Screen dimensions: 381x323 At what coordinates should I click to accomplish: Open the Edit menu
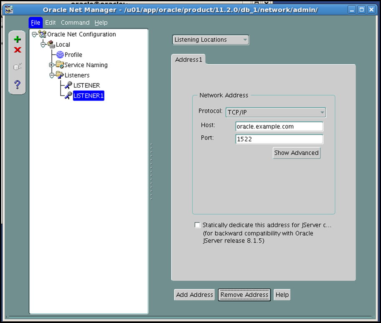50,23
